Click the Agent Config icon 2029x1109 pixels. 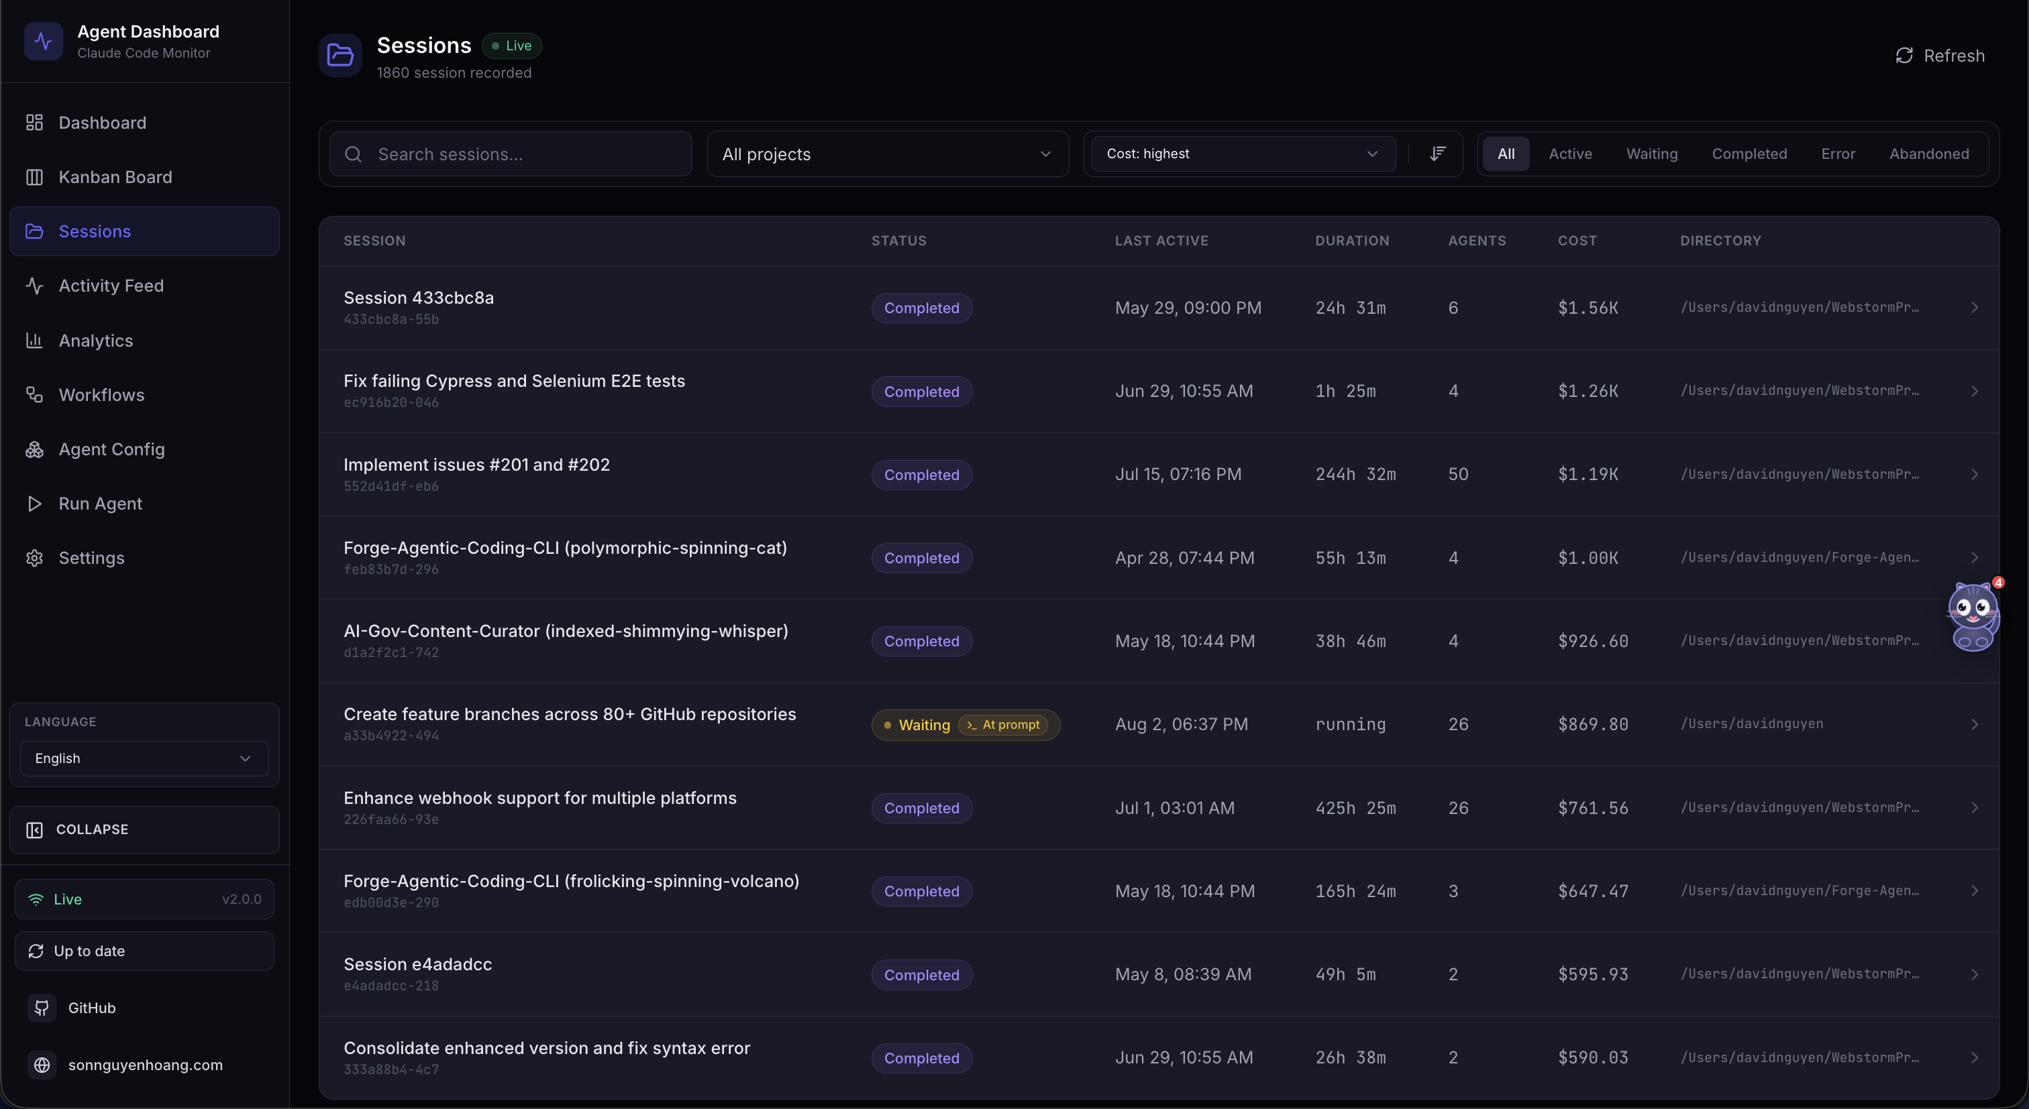34,449
